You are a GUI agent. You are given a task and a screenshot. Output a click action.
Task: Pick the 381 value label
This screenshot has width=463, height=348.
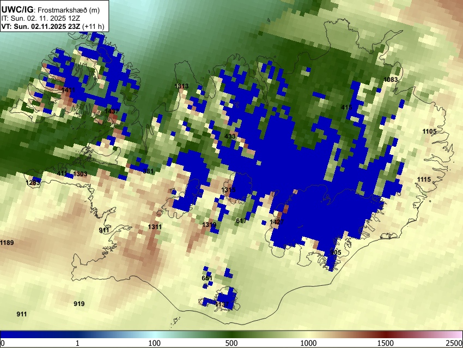point(148,171)
